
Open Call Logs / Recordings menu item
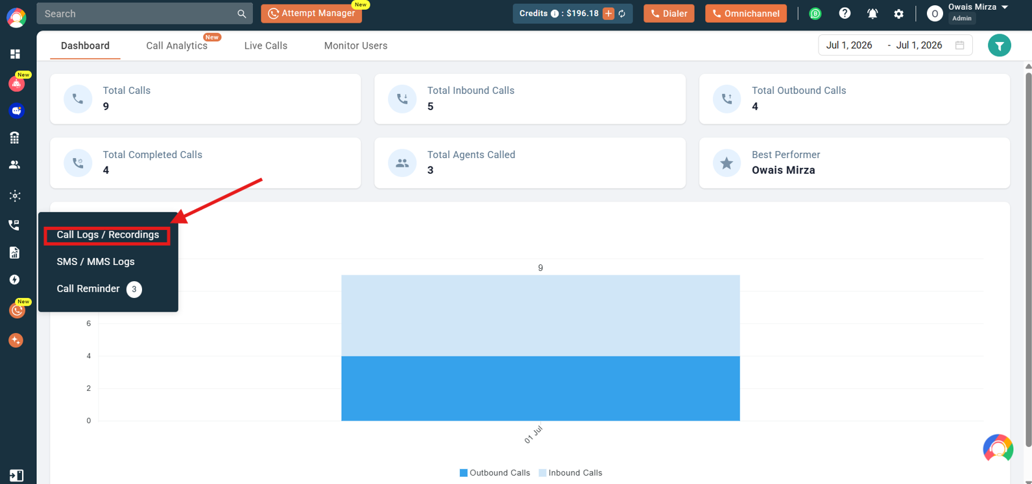(108, 235)
